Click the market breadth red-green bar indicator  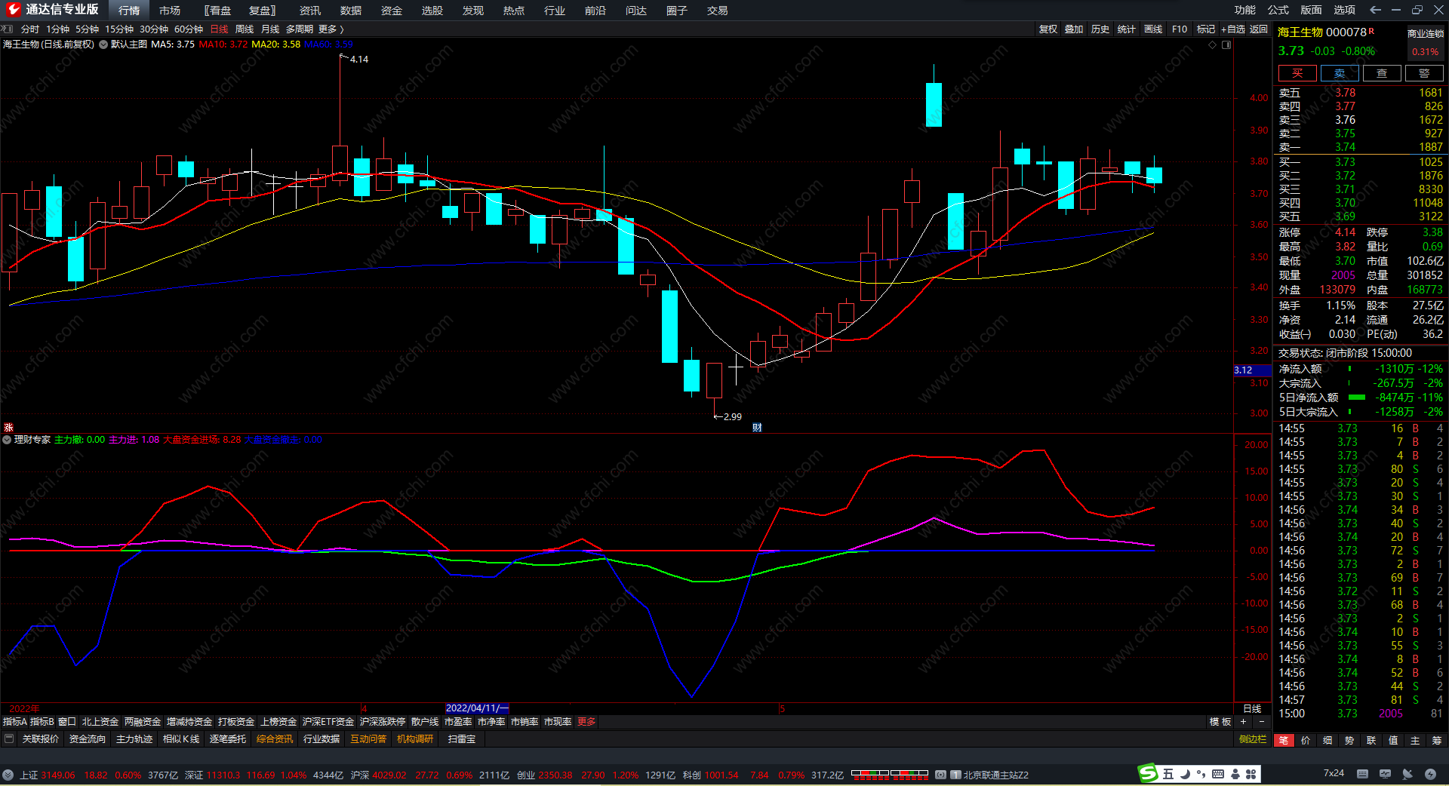click(x=890, y=774)
